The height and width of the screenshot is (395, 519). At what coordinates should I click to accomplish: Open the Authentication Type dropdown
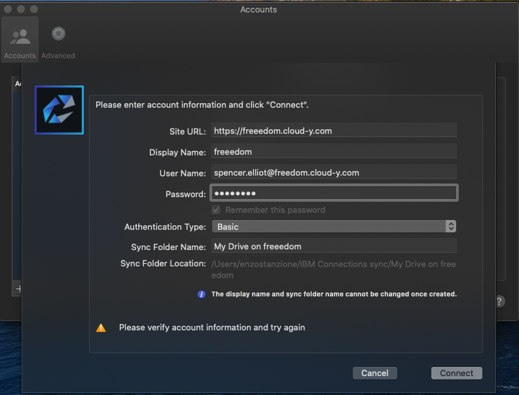[333, 227]
